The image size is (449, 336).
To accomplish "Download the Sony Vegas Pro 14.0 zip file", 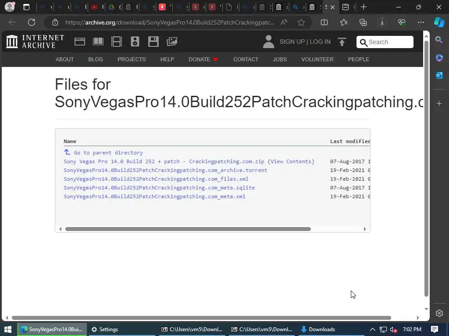I will tap(164, 161).
